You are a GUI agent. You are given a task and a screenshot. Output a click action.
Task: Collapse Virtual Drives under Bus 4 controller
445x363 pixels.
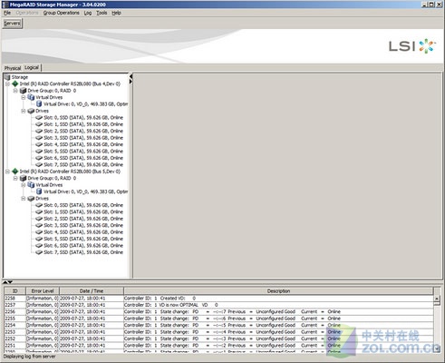[x=24, y=97]
